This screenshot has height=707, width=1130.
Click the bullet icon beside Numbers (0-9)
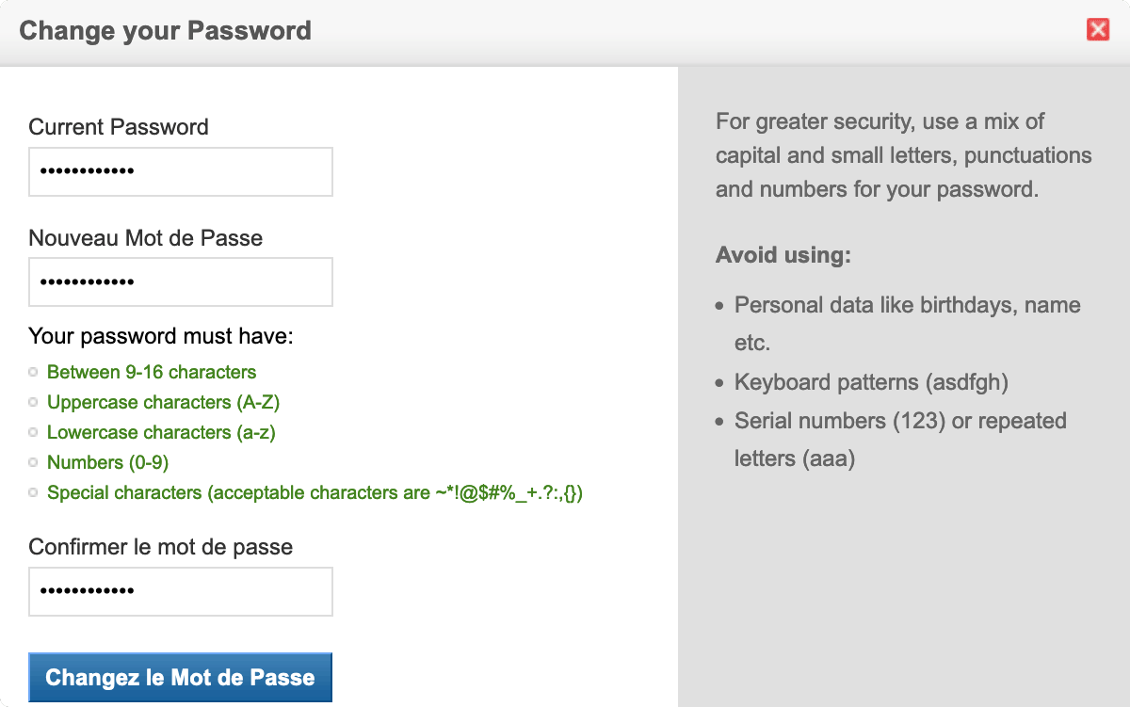tap(34, 463)
